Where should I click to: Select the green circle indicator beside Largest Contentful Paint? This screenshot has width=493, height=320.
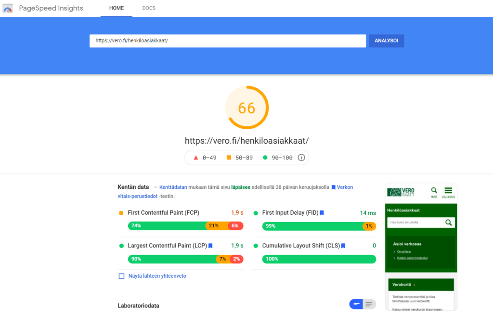[121, 246]
